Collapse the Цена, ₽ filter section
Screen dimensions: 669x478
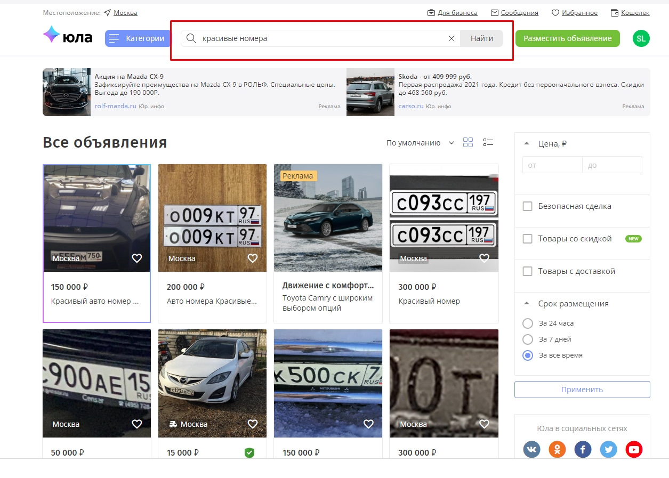pyautogui.click(x=527, y=143)
